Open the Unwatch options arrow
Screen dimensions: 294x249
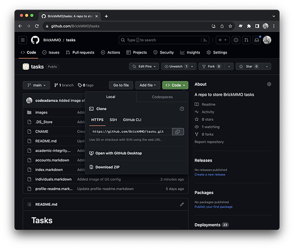pos(192,66)
